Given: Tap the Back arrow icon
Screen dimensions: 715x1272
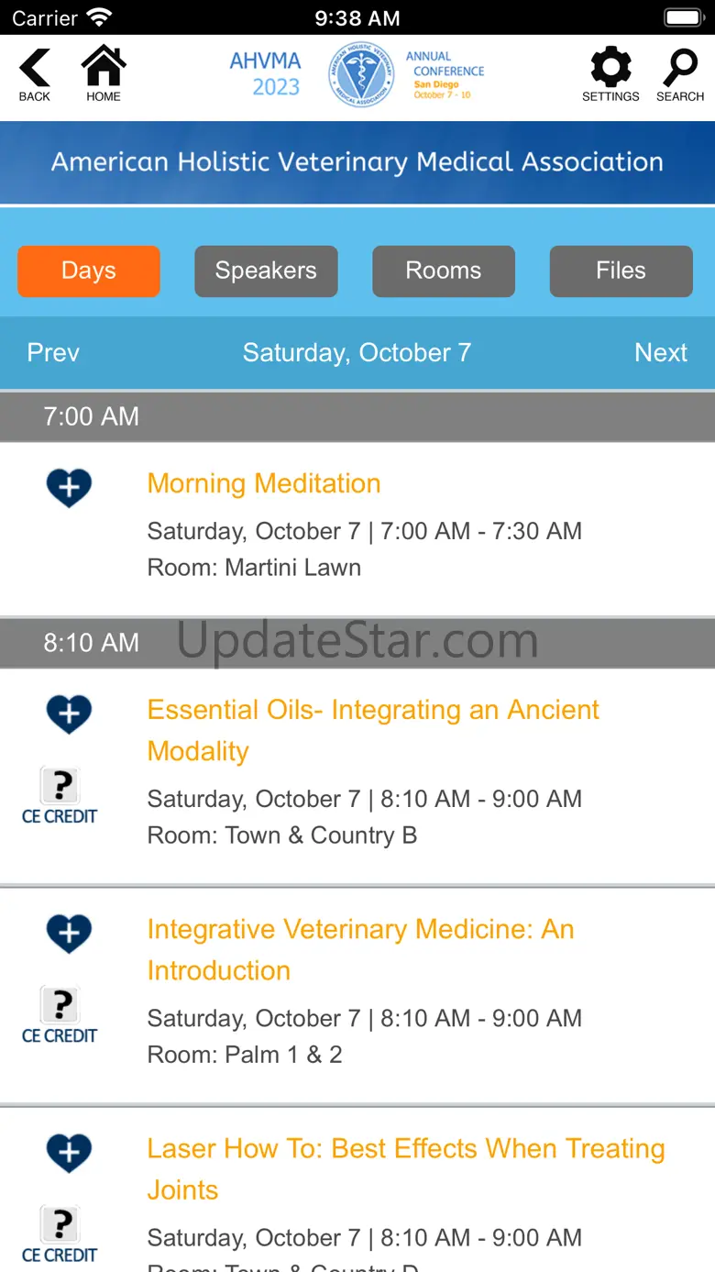Looking at the screenshot, I should [x=35, y=75].
